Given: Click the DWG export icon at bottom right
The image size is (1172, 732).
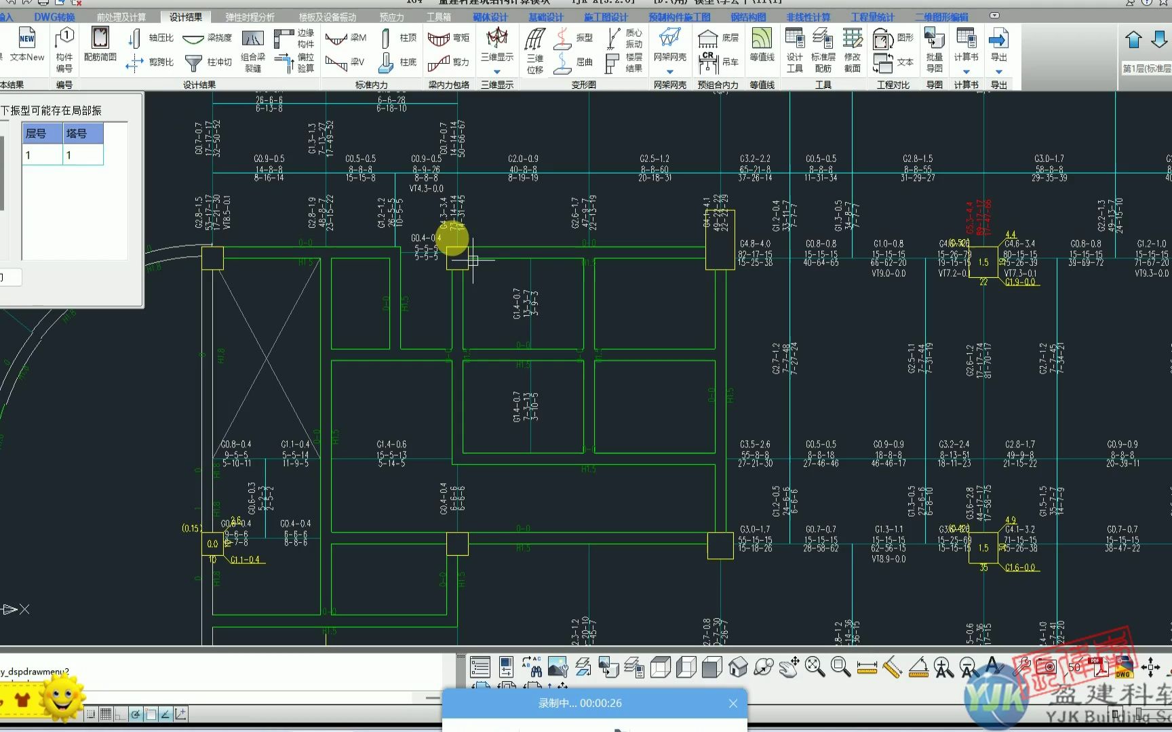Looking at the screenshot, I should pos(1125,668).
